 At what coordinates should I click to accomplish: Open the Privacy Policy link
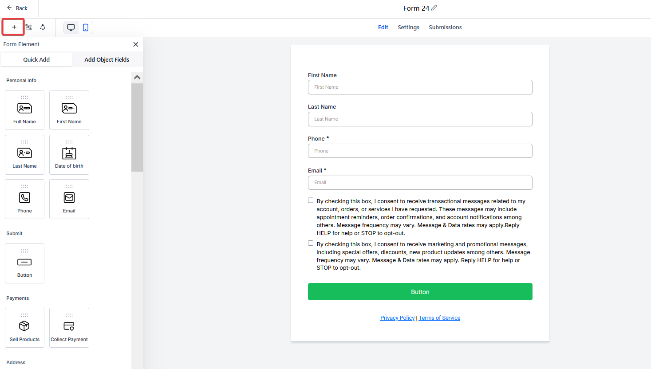(x=397, y=318)
